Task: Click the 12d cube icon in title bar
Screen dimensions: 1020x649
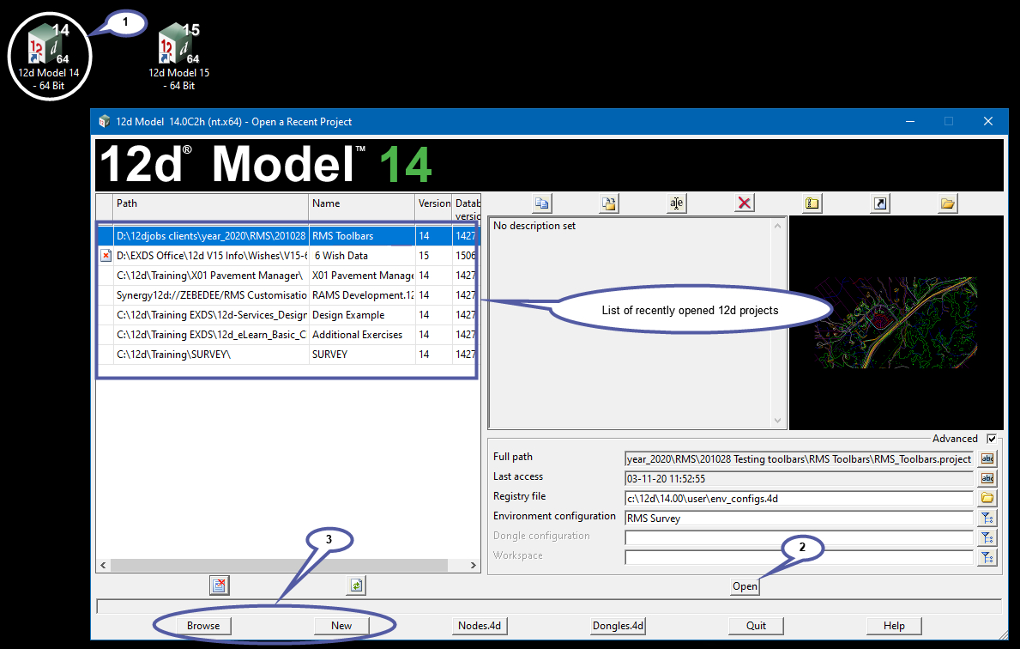Action: (104, 122)
